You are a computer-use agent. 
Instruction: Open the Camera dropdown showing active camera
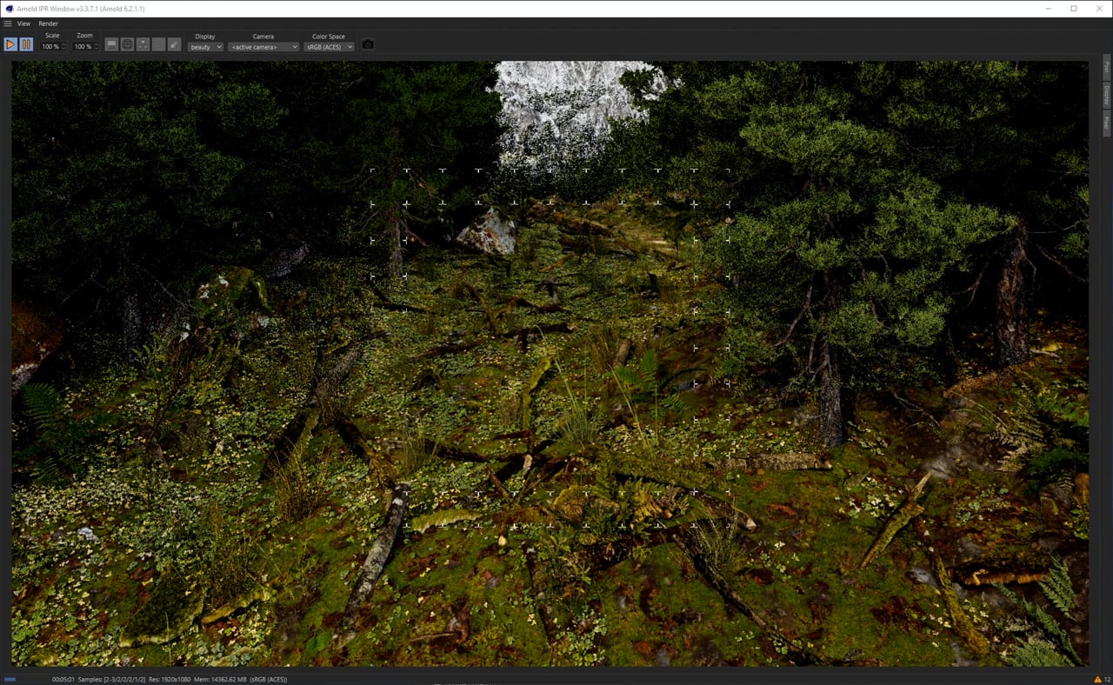pos(263,47)
